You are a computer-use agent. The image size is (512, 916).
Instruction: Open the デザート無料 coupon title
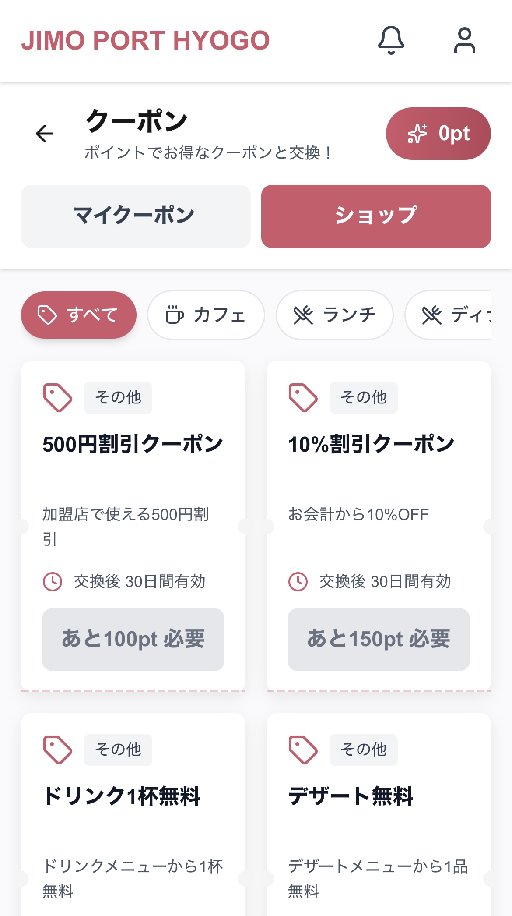pos(351,796)
